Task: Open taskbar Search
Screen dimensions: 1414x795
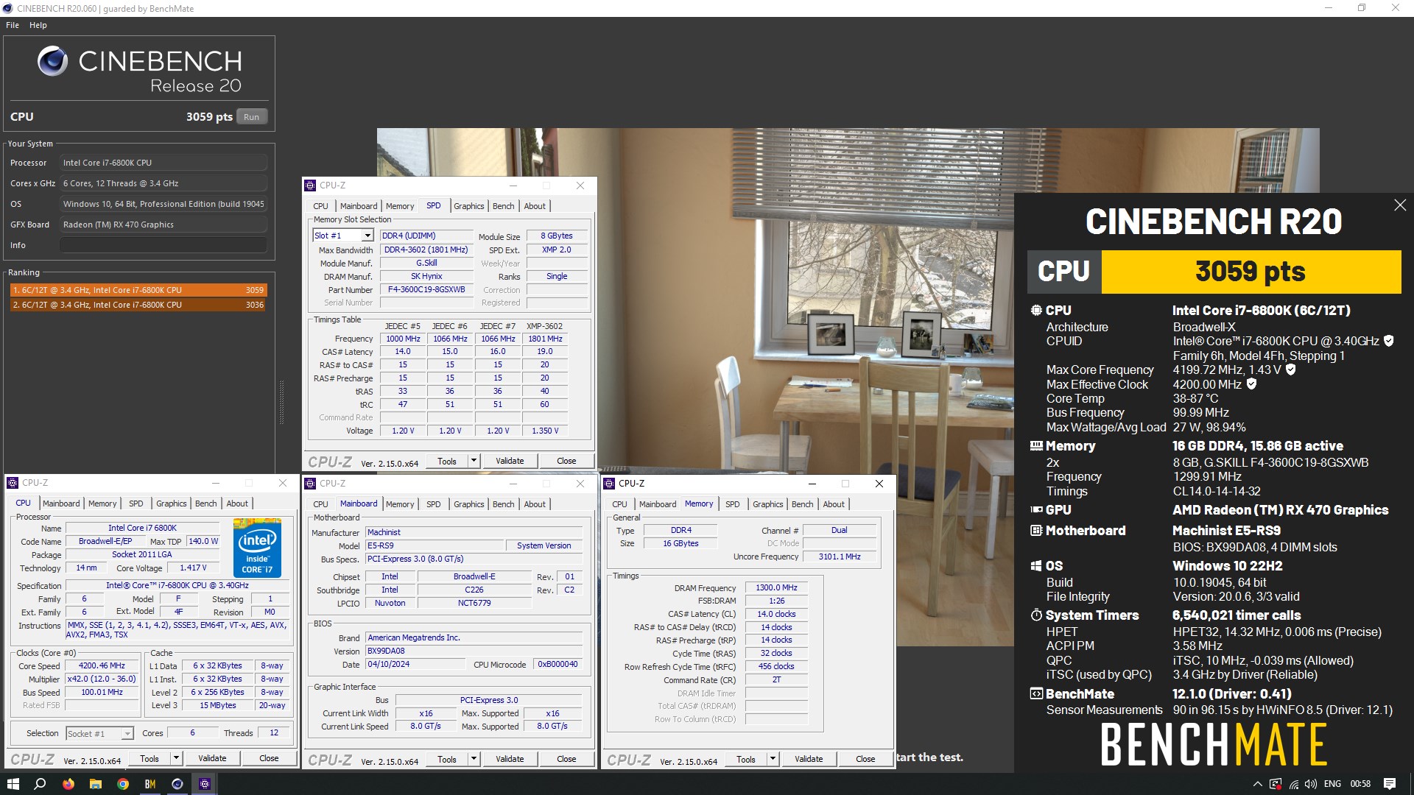Action: (40, 784)
